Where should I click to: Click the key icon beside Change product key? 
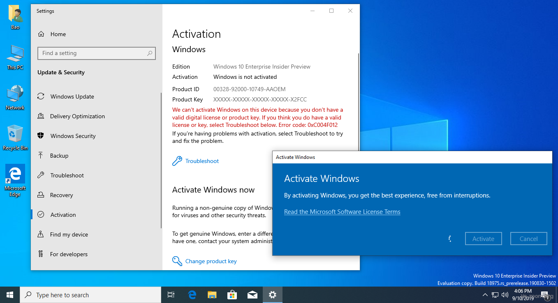point(177,261)
